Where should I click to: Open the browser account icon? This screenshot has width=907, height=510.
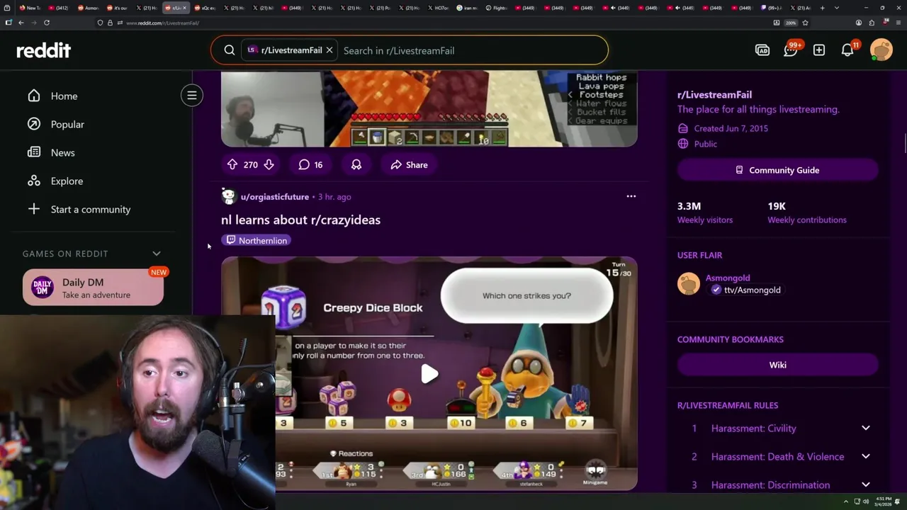[858, 23]
